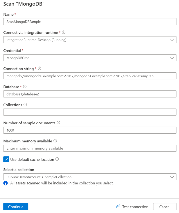The height and width of the screenshot is (213, 179).
Task: Select the Database text field
Action: click(x=90, y=94)
